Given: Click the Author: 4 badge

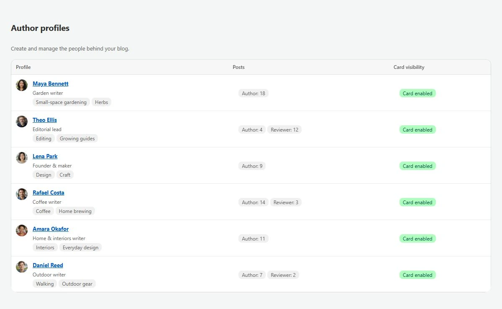Looking at the screenshot, I should pyautogui.click(x=252, y=130).
